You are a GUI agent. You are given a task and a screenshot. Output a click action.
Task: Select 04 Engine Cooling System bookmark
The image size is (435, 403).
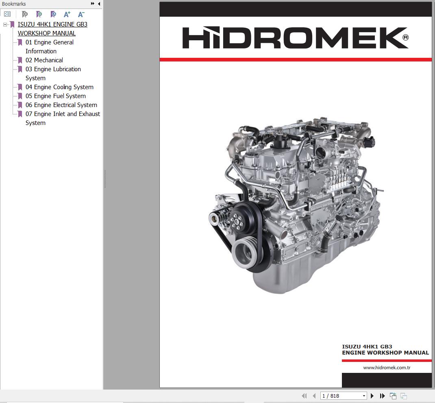tap(59, 87)
